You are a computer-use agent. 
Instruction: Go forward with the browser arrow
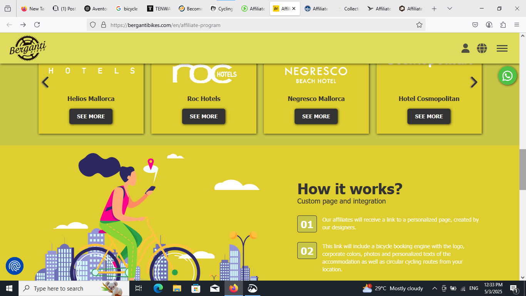point(23,25)
